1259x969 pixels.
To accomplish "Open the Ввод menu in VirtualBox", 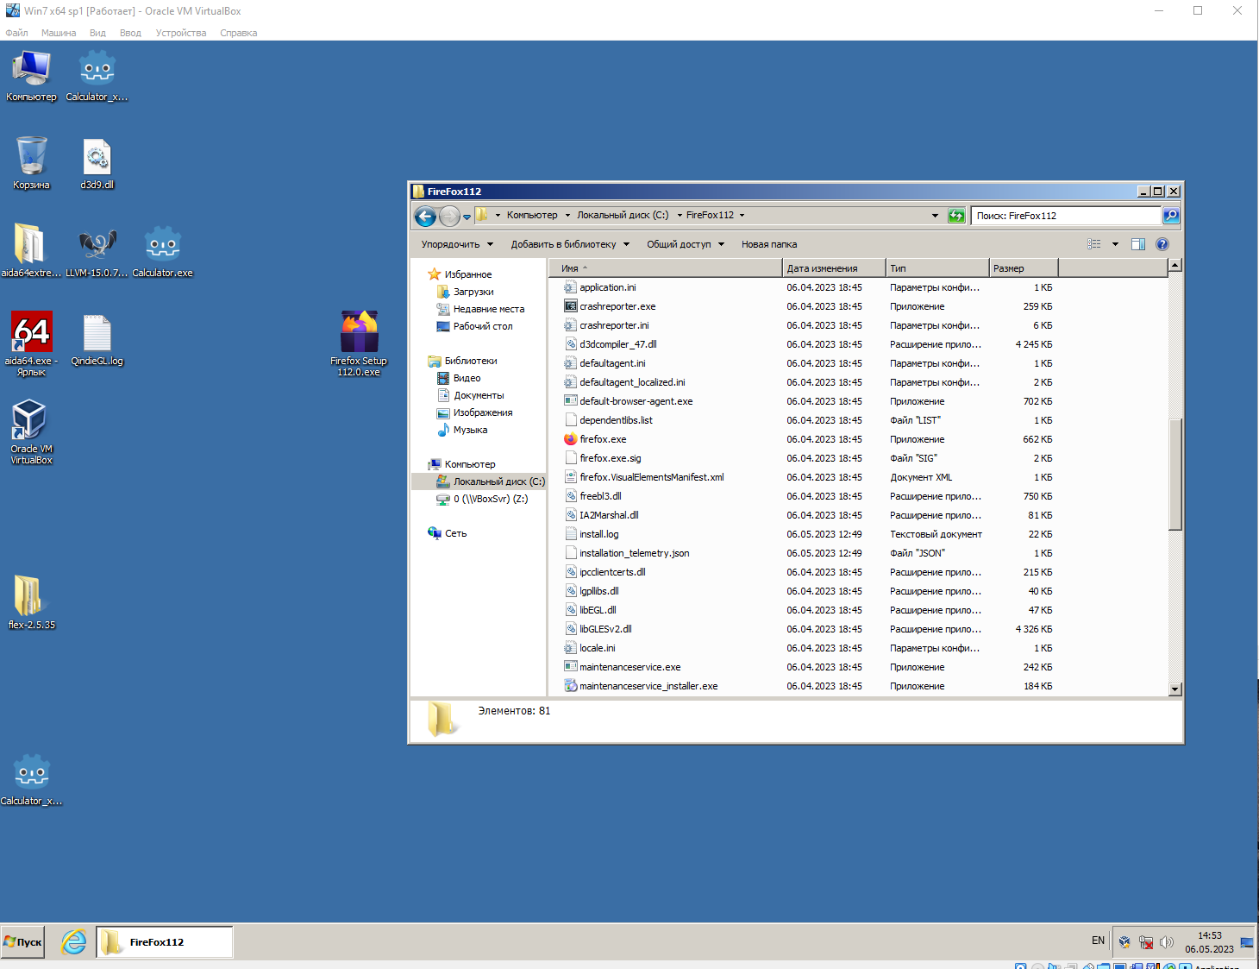I will (x=130, y=33).
